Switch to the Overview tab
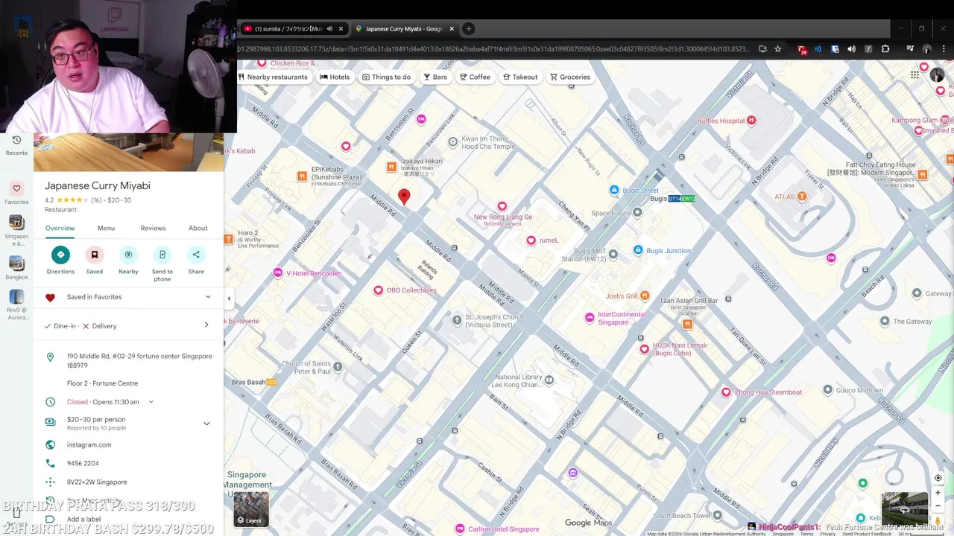Viewport: 954px width, 536px height. point(60,228)
